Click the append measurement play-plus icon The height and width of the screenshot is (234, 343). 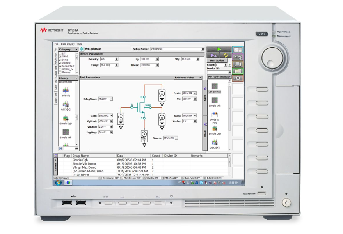point(213,55)
